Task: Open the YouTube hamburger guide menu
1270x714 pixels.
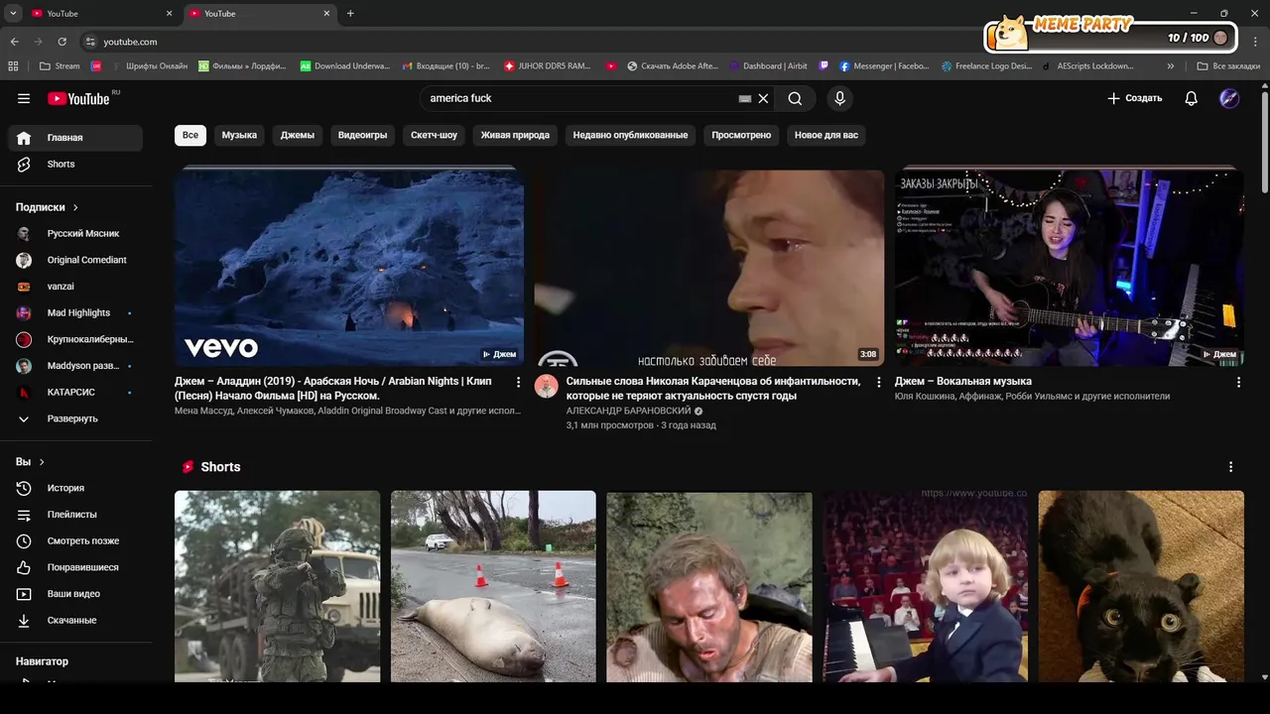Action: tap(24, 98)
